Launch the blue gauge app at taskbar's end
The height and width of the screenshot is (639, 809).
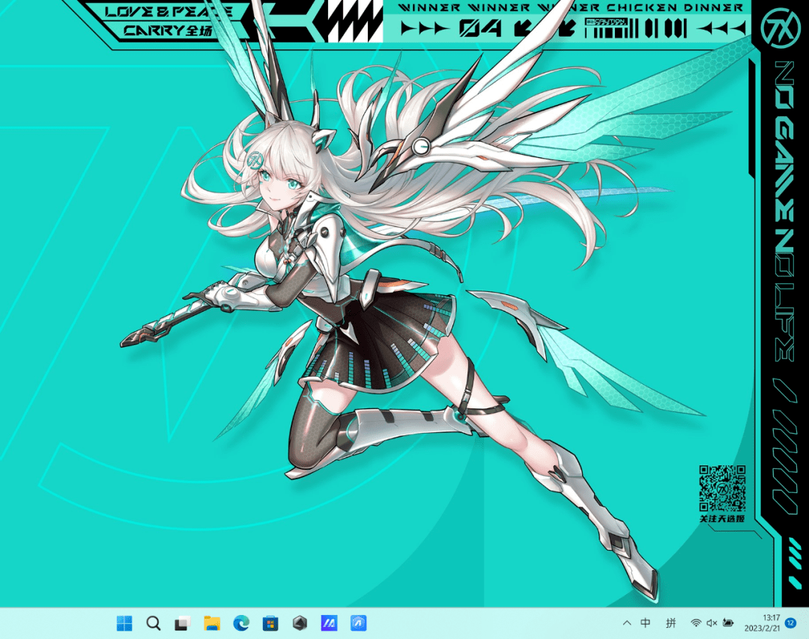click(x=357, y=623)
